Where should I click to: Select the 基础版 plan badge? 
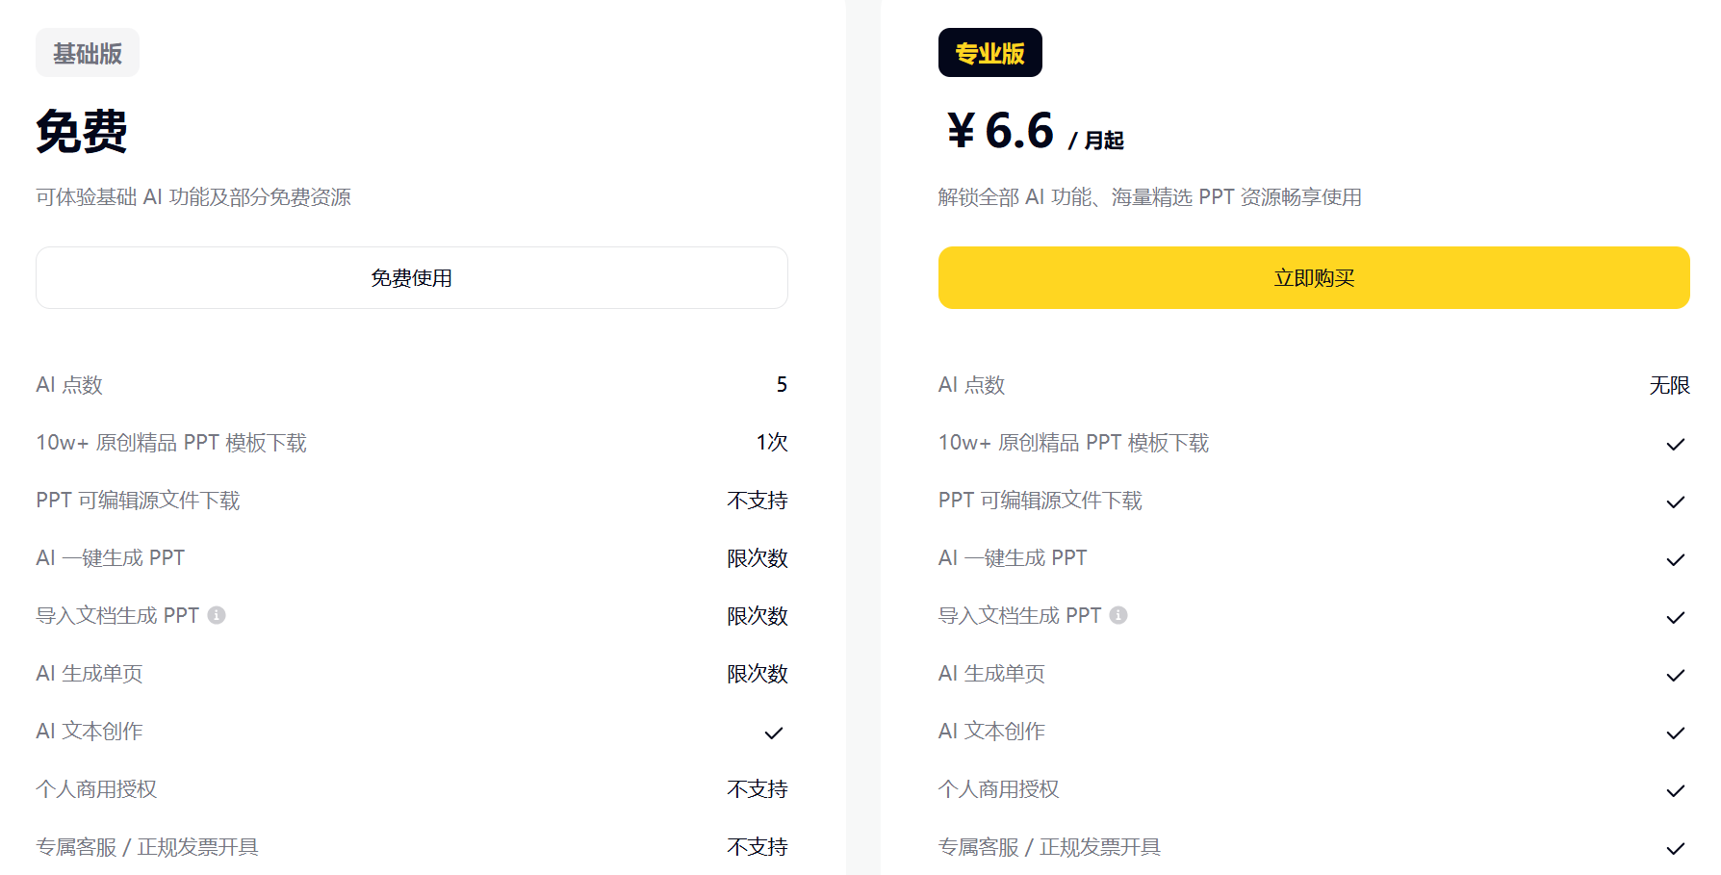(x=88, y=53)
